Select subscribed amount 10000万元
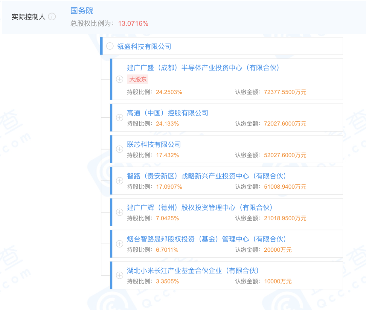 pos(278,281)
